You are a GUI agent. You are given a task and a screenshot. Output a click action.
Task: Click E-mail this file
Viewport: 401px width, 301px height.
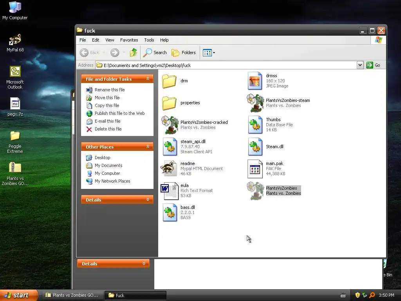click(107, 121)
